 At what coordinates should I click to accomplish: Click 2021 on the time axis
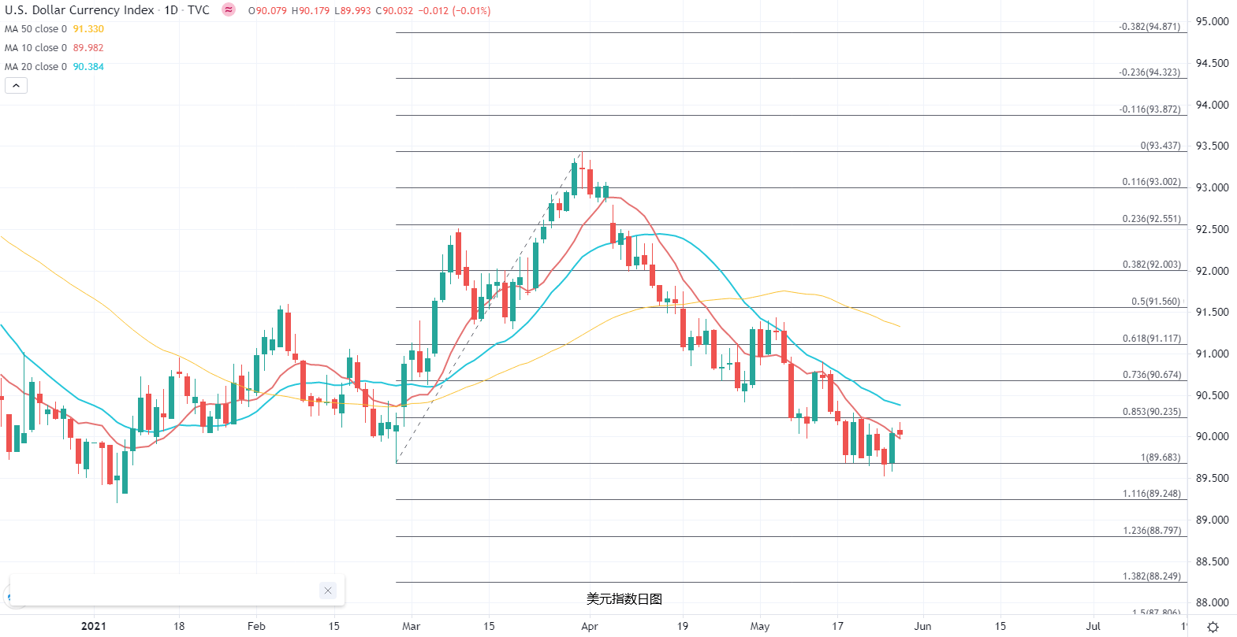coord(93,626)
